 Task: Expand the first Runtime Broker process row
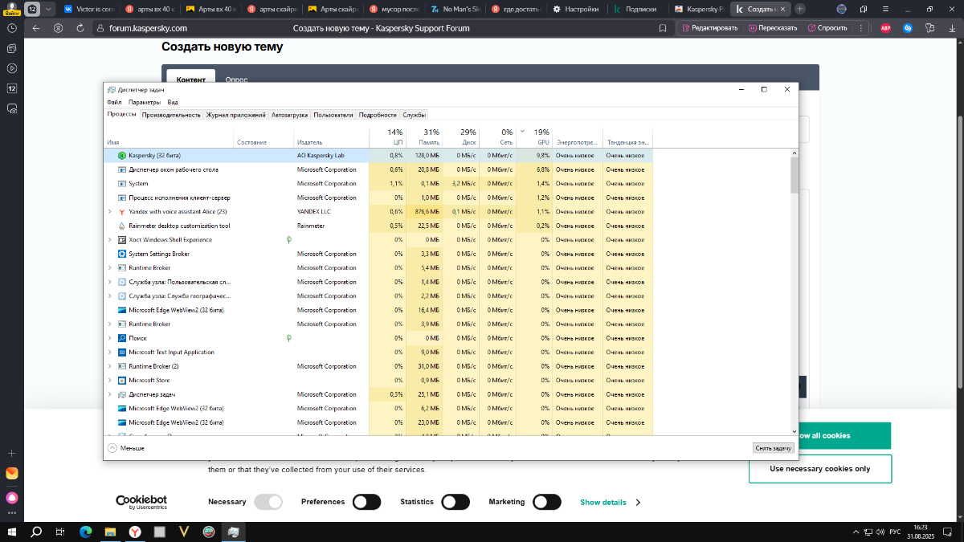tap(110, 268)
